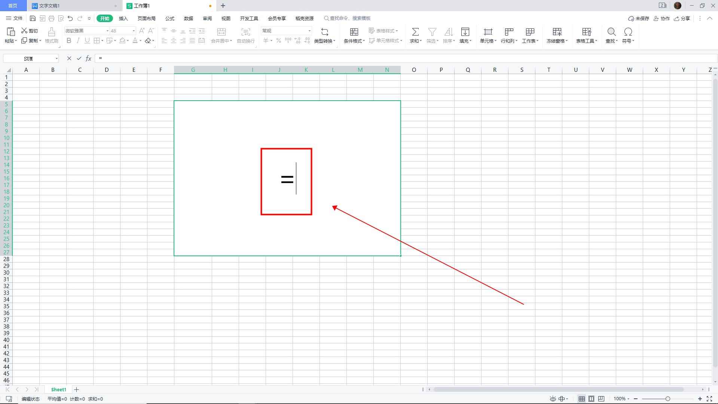Open the font size 48 dropdown
Viewport: 718px width, 404px height.
tap(134, 31)
